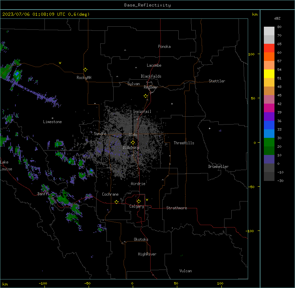Screen dimensions: 295x288
Task: Click the yellow V marker northwest of RockyMH
Action: pos(60,63)
